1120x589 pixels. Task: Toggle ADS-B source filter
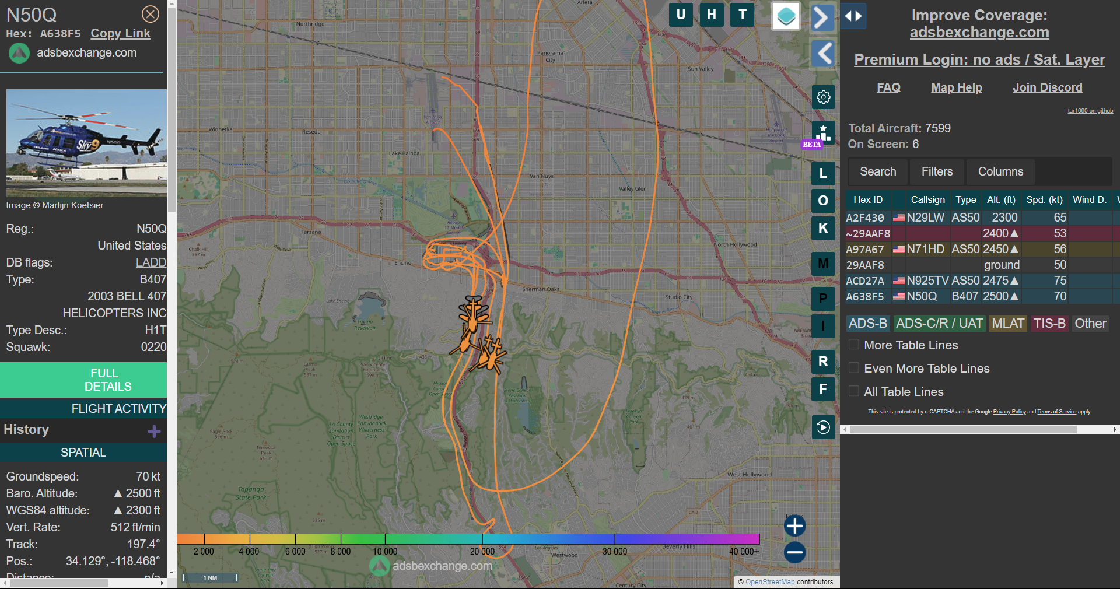click(868, 324)
